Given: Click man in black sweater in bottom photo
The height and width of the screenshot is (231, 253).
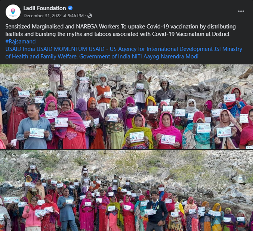Looking at the screenshot, I should pyautogui.click(x=156, y=211).
